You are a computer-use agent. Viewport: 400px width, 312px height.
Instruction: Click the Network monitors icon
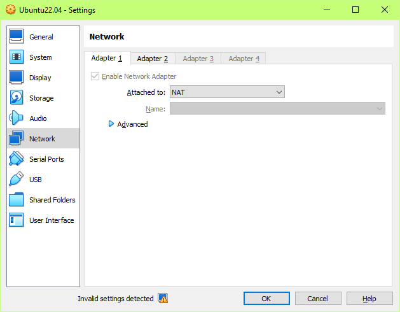[17, 138]
